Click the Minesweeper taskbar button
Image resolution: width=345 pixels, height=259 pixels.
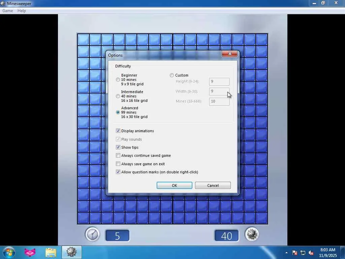pyautogui.click(x=72, y=252)
